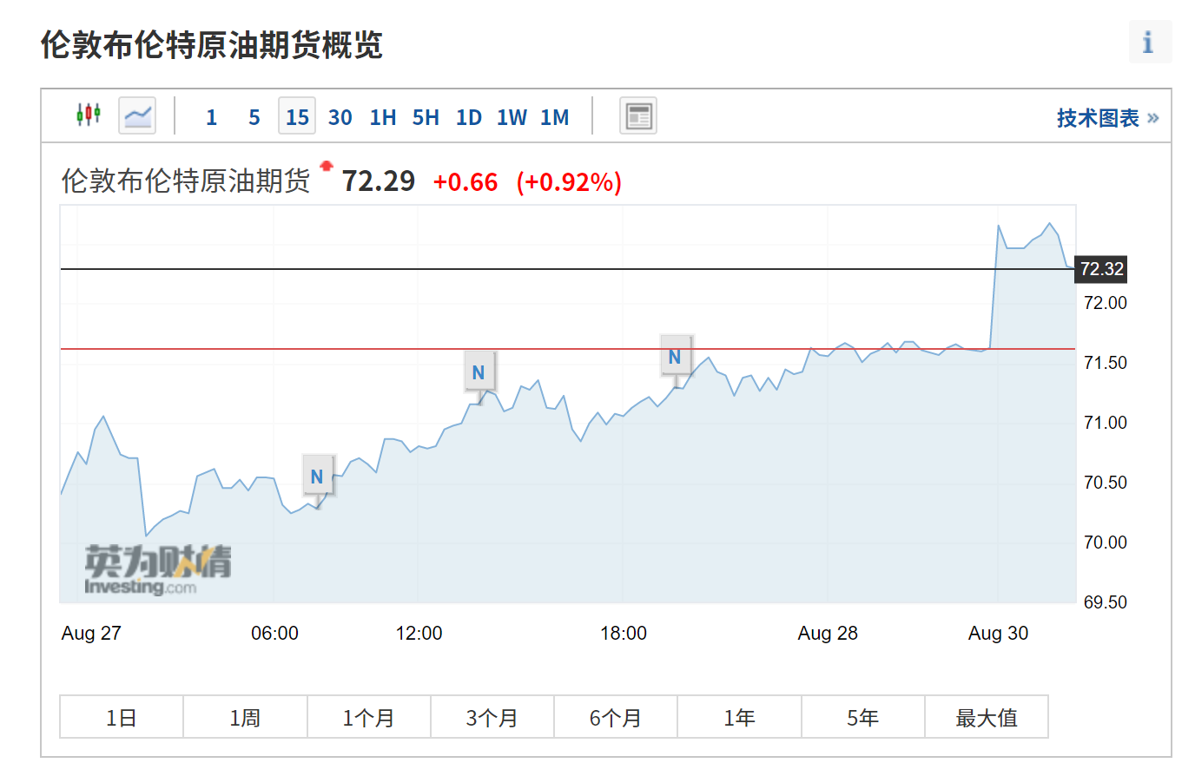Viewport: 1195px width, 776px height.
Task: Select the area line chart icon
Action: [x=137, y=115]
